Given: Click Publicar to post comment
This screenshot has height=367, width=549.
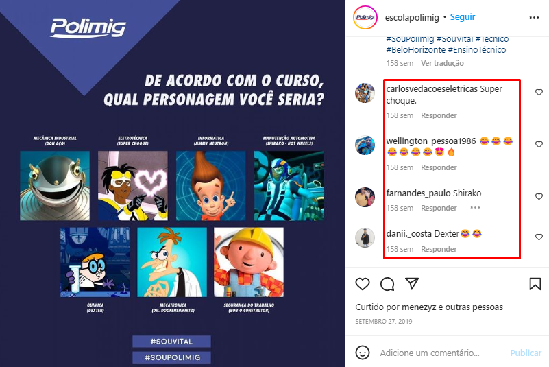Looking at the screenshot, I should point(526,353).
